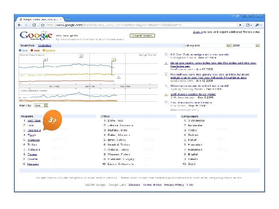
Task: Select Mumbai, India in the Cities list
Action: pyautogui.click(x=117, y=130)
